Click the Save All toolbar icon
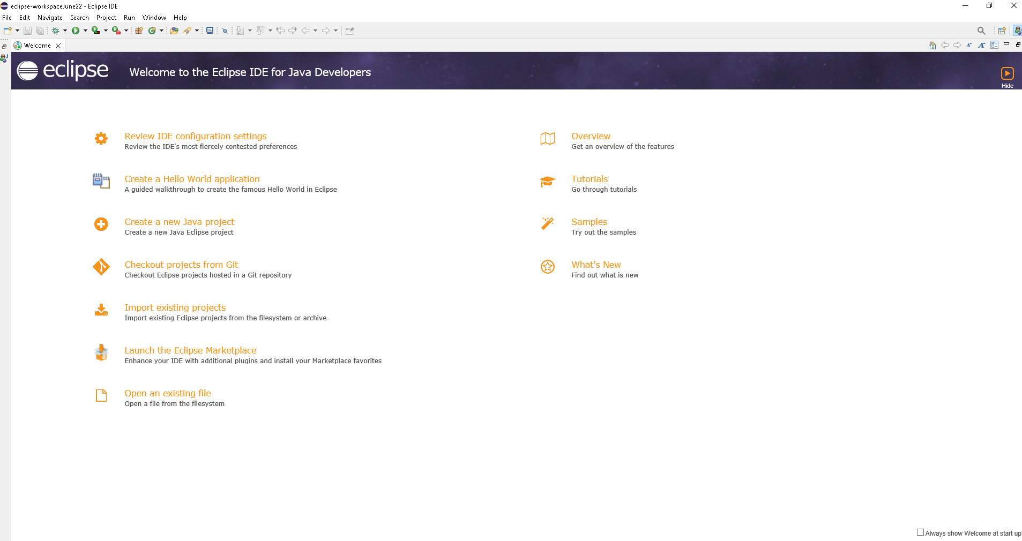1022x541 pixels. coord(40,31)
